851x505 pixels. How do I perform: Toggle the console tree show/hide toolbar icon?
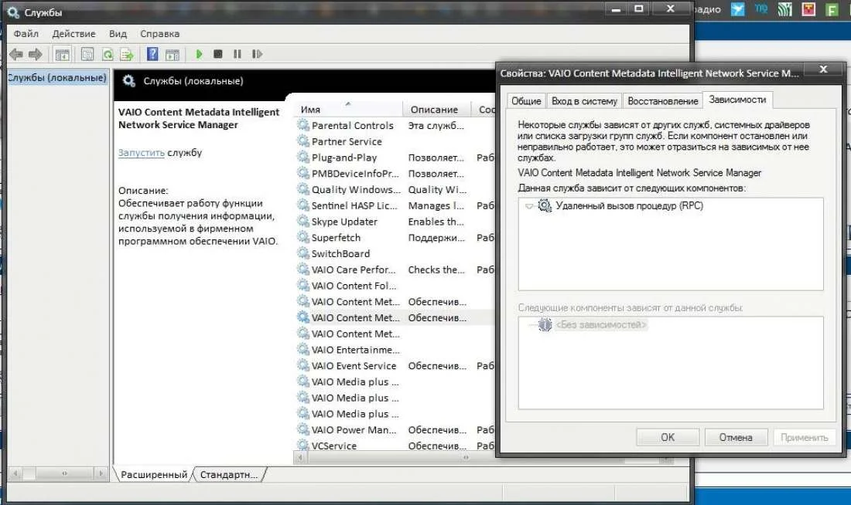click(x=63, y=54)
